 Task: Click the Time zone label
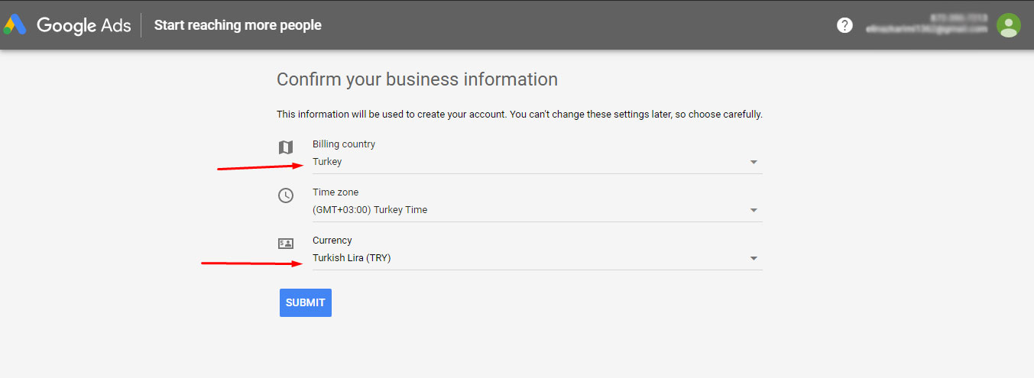335,192
